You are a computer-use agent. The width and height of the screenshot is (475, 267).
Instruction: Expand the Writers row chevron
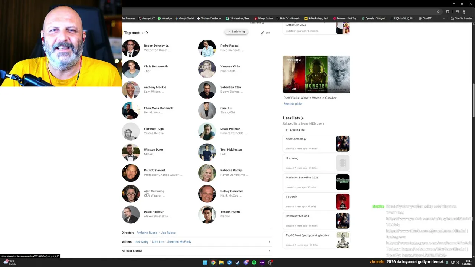(269, 242)
